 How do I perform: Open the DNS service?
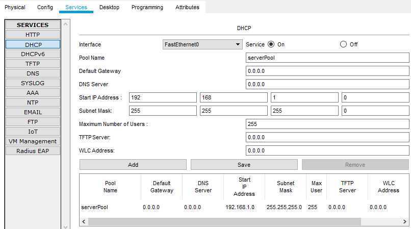[33, 73]
